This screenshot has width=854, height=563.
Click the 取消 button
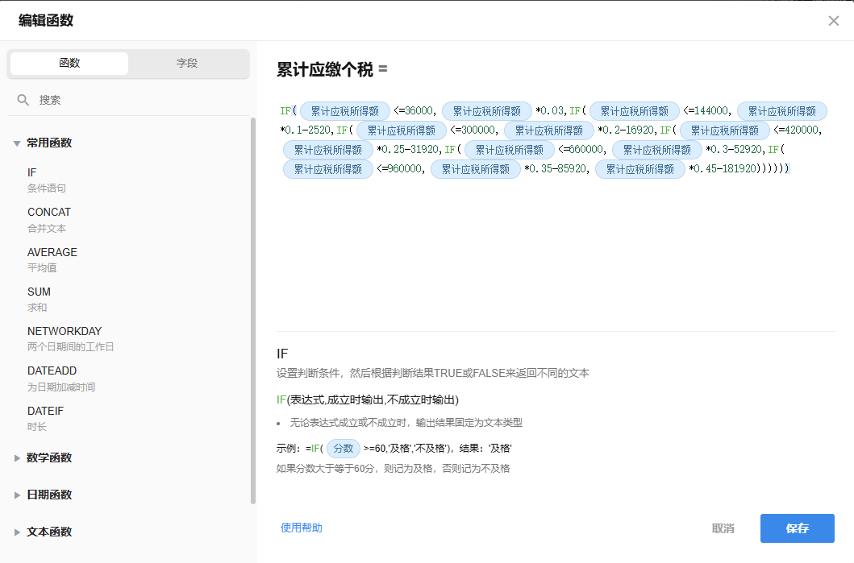[723, 528]
